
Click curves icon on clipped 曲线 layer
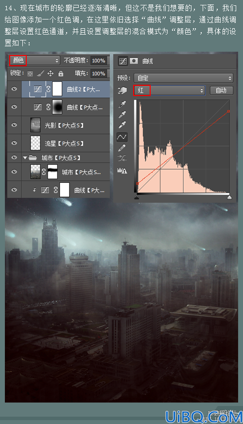[x=45, y=190]
